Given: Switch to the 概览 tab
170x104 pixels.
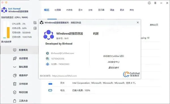Looking at the screenshot, I should coord(47,10).
